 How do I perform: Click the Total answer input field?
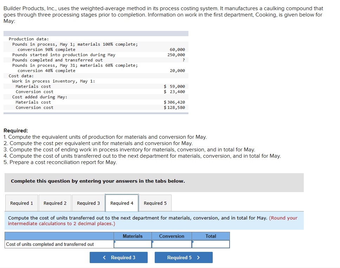tap(211, 244)
